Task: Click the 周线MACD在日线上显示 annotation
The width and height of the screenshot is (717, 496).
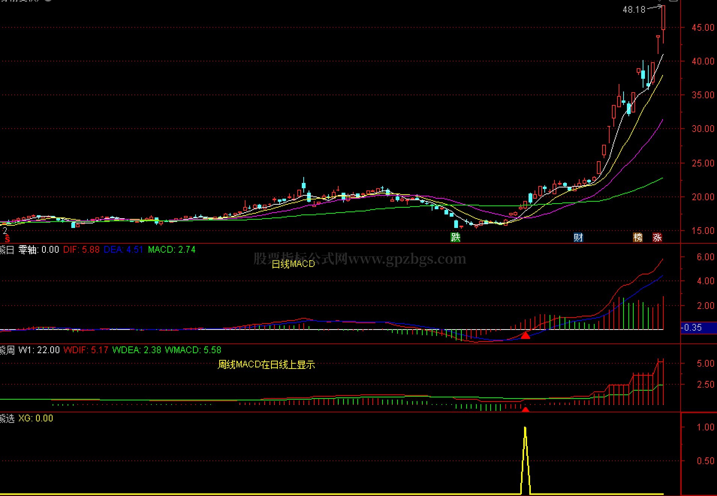Action: pos(266,364)
